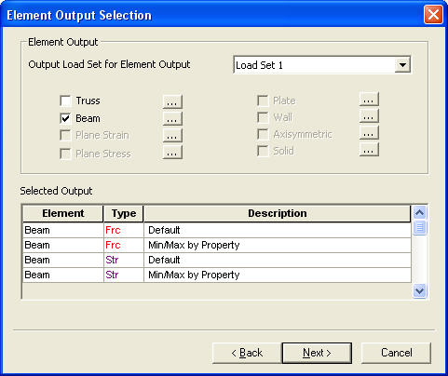The width and height of the screenshot is (448, 376).
Task: Click the Solid ellipsis button
Action: click(x=369, y=150)
